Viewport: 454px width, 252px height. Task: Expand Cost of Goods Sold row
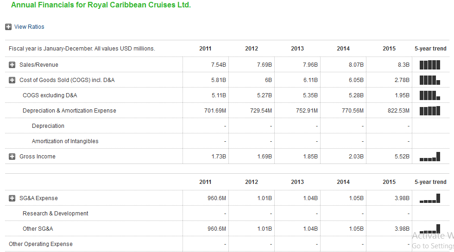[x=13, y=80]
